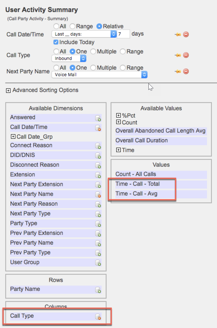Expand the %Pct values group

[118, 116]
